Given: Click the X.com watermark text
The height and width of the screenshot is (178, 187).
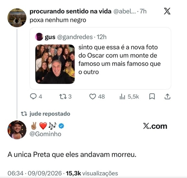Looking at the screenshot, I should coord(155,126).
